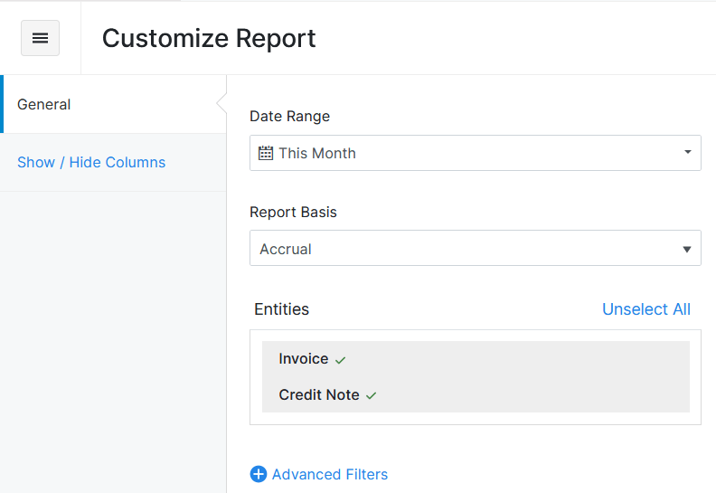Open the Date Range dropdown
This screenshot has height=493, width=716.
click(x=475, y=153)
